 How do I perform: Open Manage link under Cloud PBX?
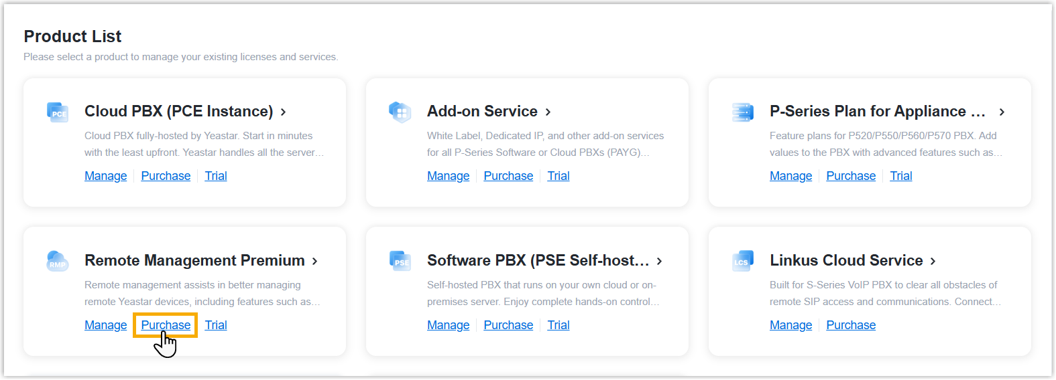[105, 176]
